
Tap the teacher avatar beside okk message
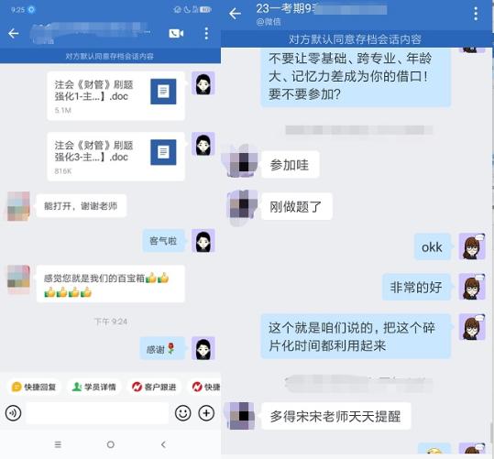click(x=472, y=246)
